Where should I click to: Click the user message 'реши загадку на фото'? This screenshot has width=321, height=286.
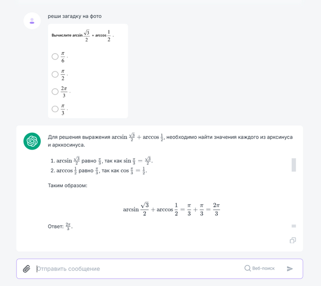point(75,16)
